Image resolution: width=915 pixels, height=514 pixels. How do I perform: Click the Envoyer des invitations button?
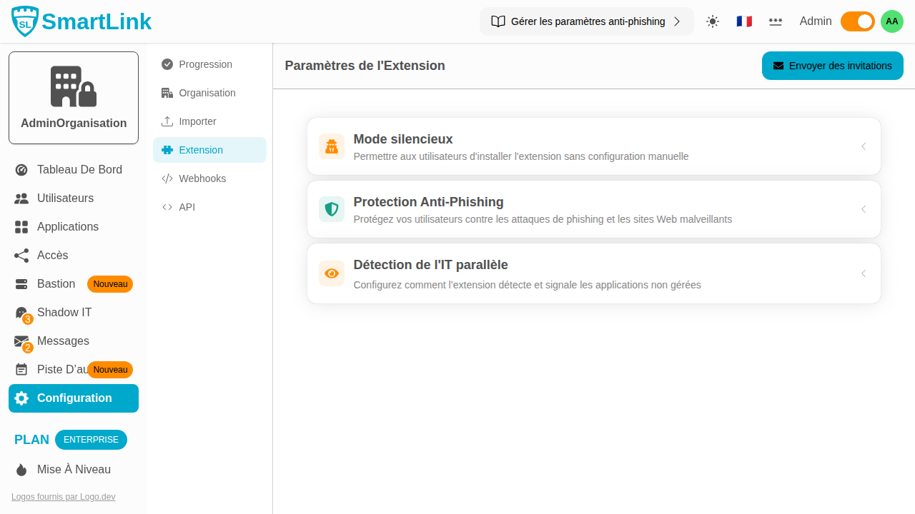(x=832, y=66)
